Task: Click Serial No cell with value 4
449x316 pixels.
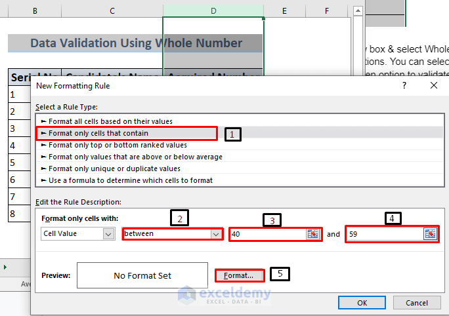Action: pos(20,146)
